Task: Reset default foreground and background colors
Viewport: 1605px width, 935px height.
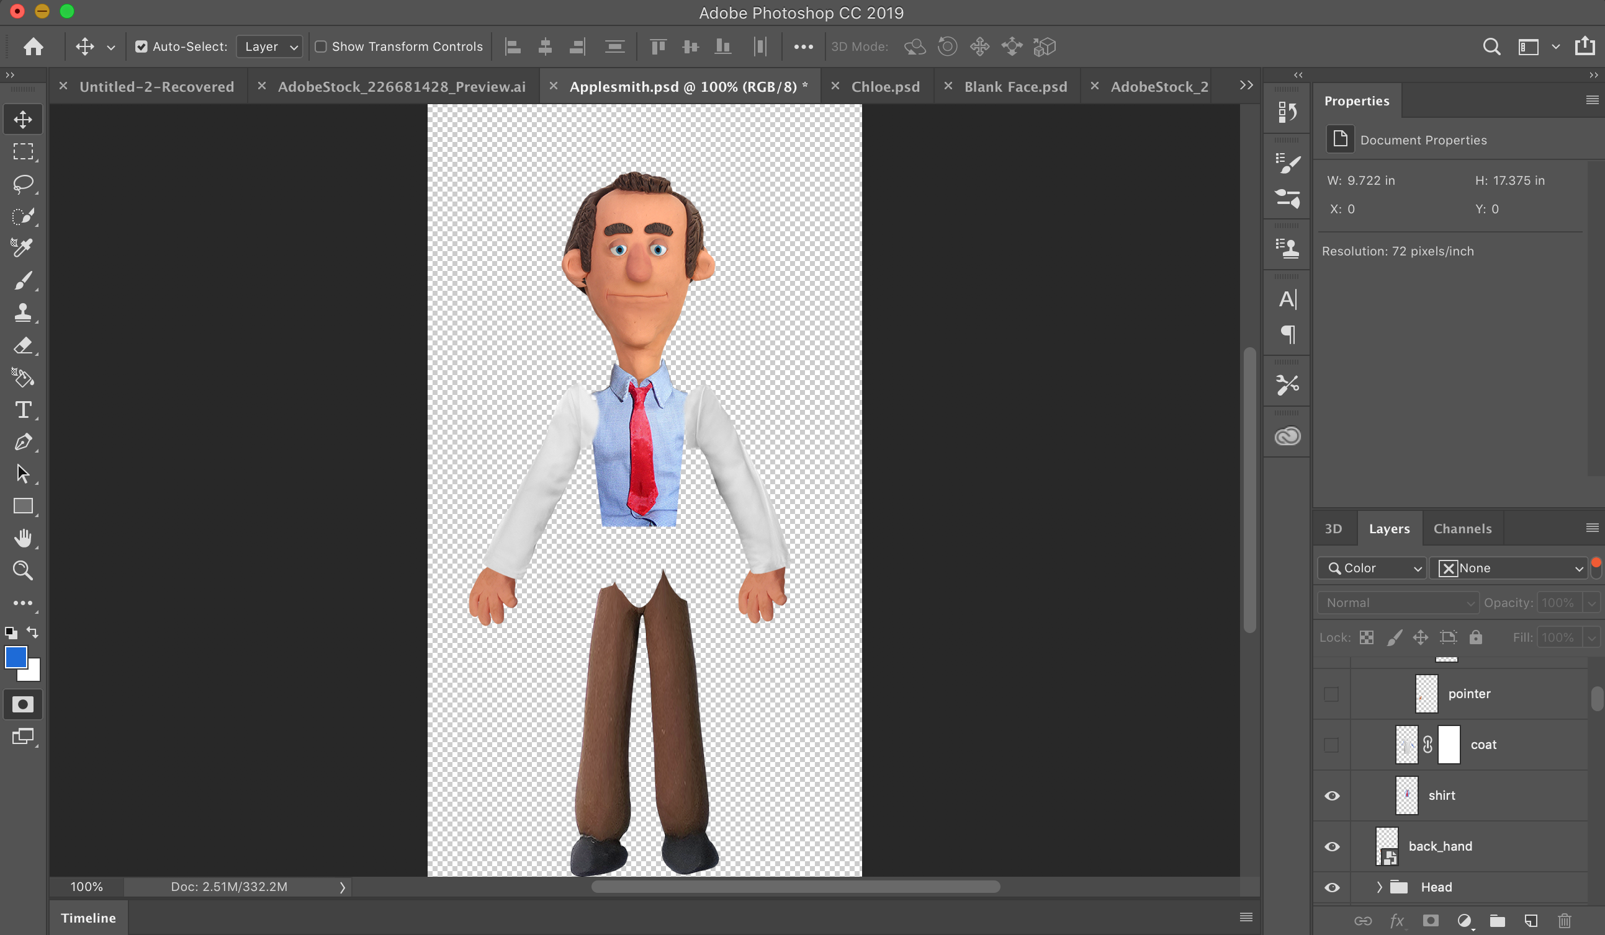Action: coord(11,633)
